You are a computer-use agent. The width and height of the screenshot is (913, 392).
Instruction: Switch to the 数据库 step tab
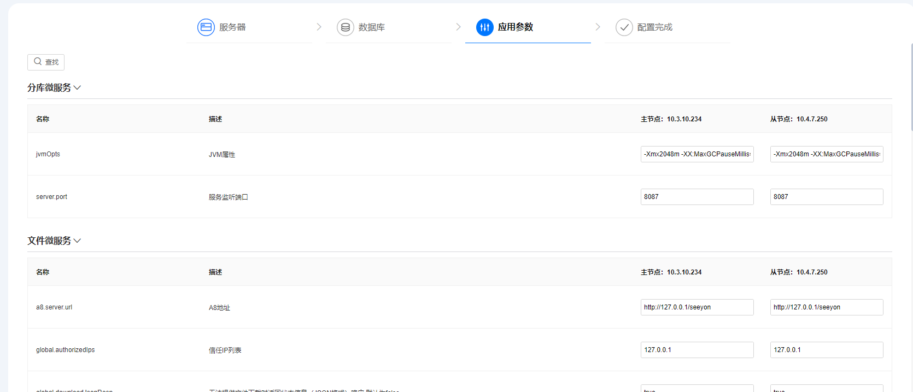click(372, 27)
